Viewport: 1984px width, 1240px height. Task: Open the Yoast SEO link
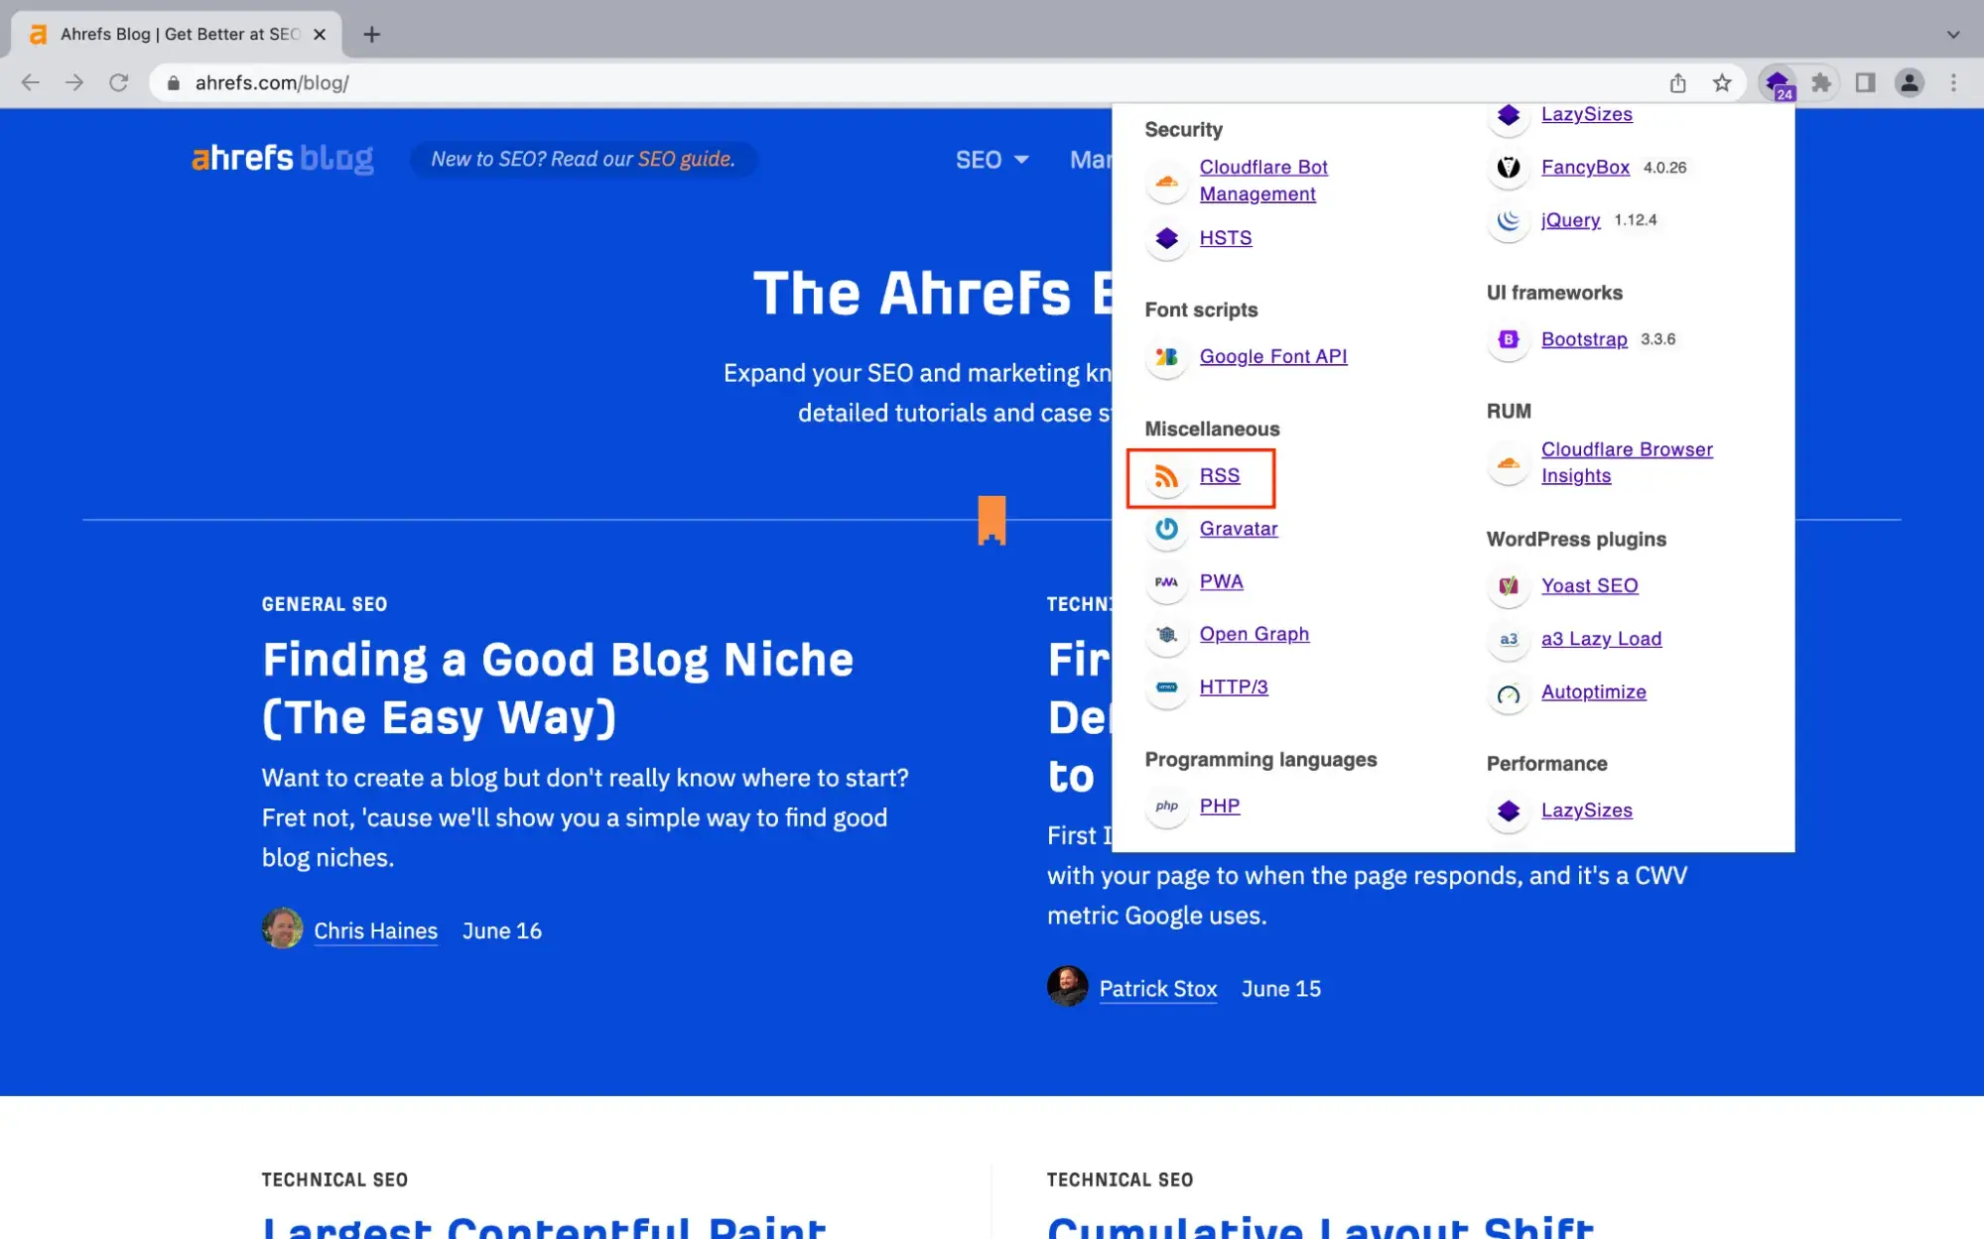pos(1589,586)
